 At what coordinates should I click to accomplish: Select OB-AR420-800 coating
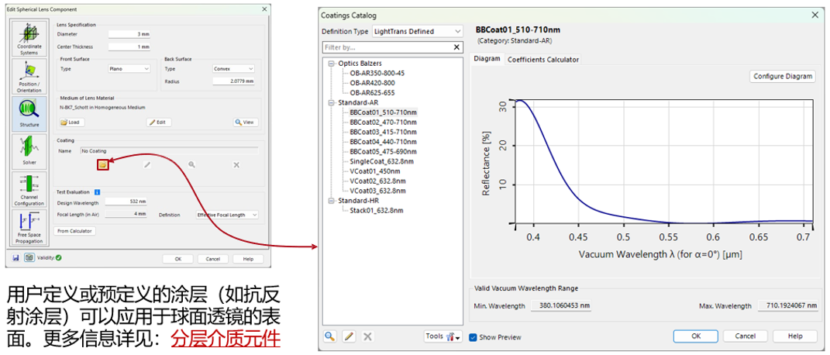click(x=372, y=82)
